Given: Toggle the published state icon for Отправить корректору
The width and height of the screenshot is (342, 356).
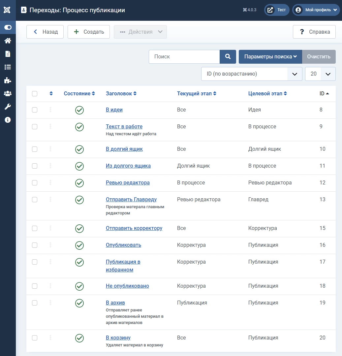Looking at the screenshot, I should pos(79,229).
